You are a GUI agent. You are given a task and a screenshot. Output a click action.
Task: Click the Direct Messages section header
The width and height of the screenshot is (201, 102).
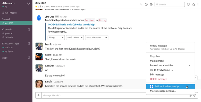(11, 44)
